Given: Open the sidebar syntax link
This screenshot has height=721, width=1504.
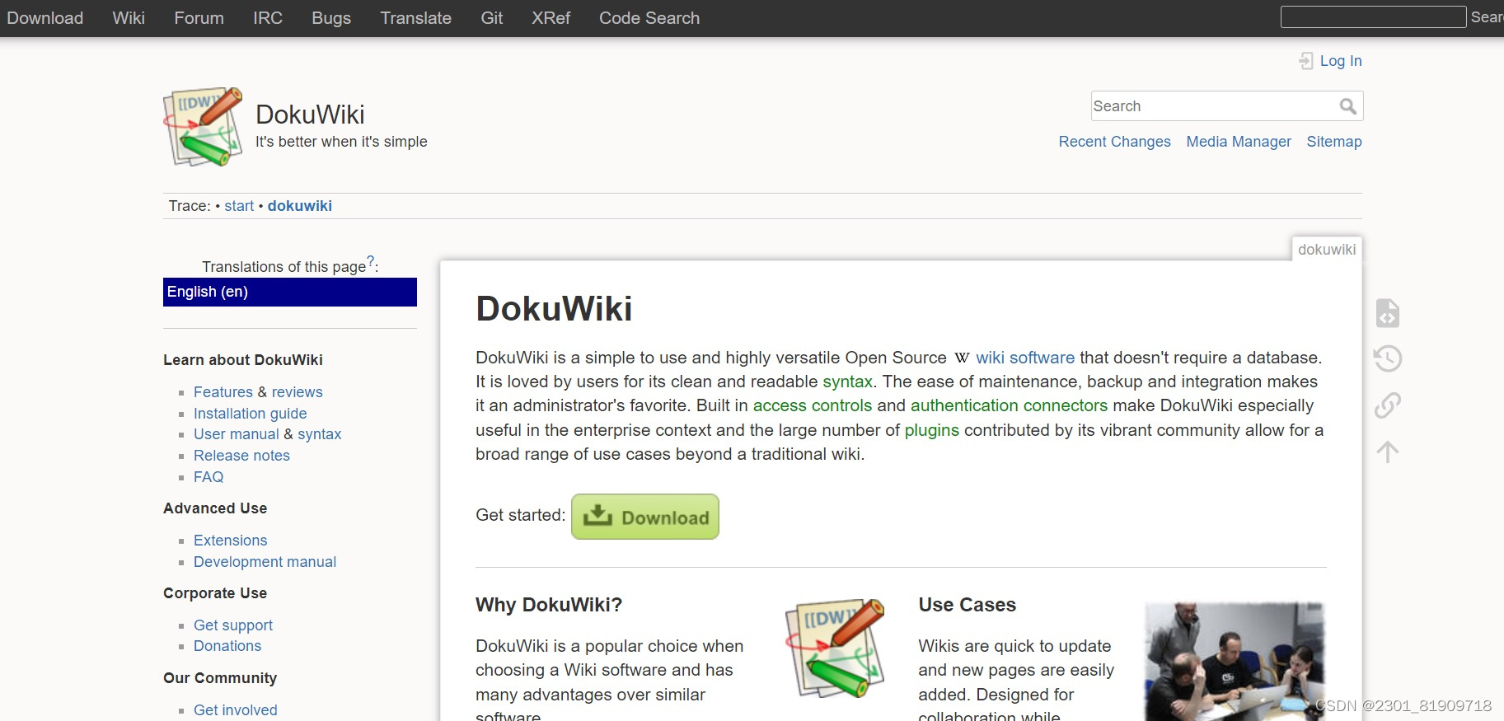Looking at the screenshot, I should [x=320, y=434].
